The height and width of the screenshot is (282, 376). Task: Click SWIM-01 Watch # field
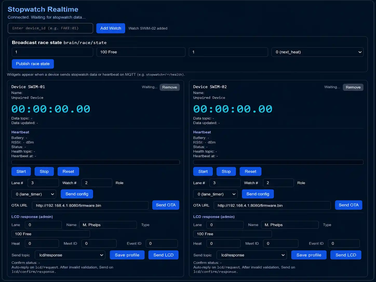[x=97, y=183]
